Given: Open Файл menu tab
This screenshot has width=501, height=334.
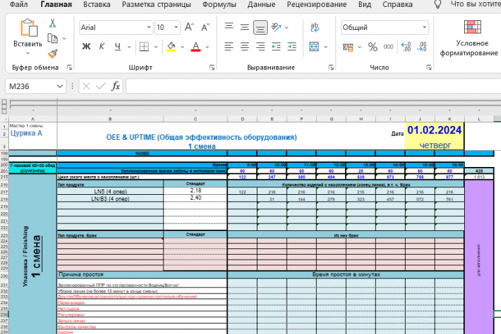Looking at the screenshot, I should pos(19,4).
